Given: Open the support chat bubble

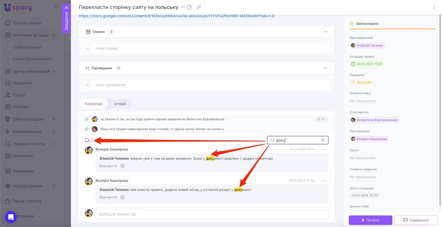Looking at the screenshot, I should click(x=11, y=217).
